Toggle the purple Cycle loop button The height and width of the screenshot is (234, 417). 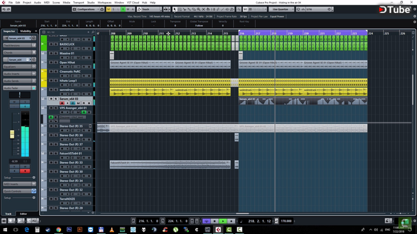coord(207,221)
